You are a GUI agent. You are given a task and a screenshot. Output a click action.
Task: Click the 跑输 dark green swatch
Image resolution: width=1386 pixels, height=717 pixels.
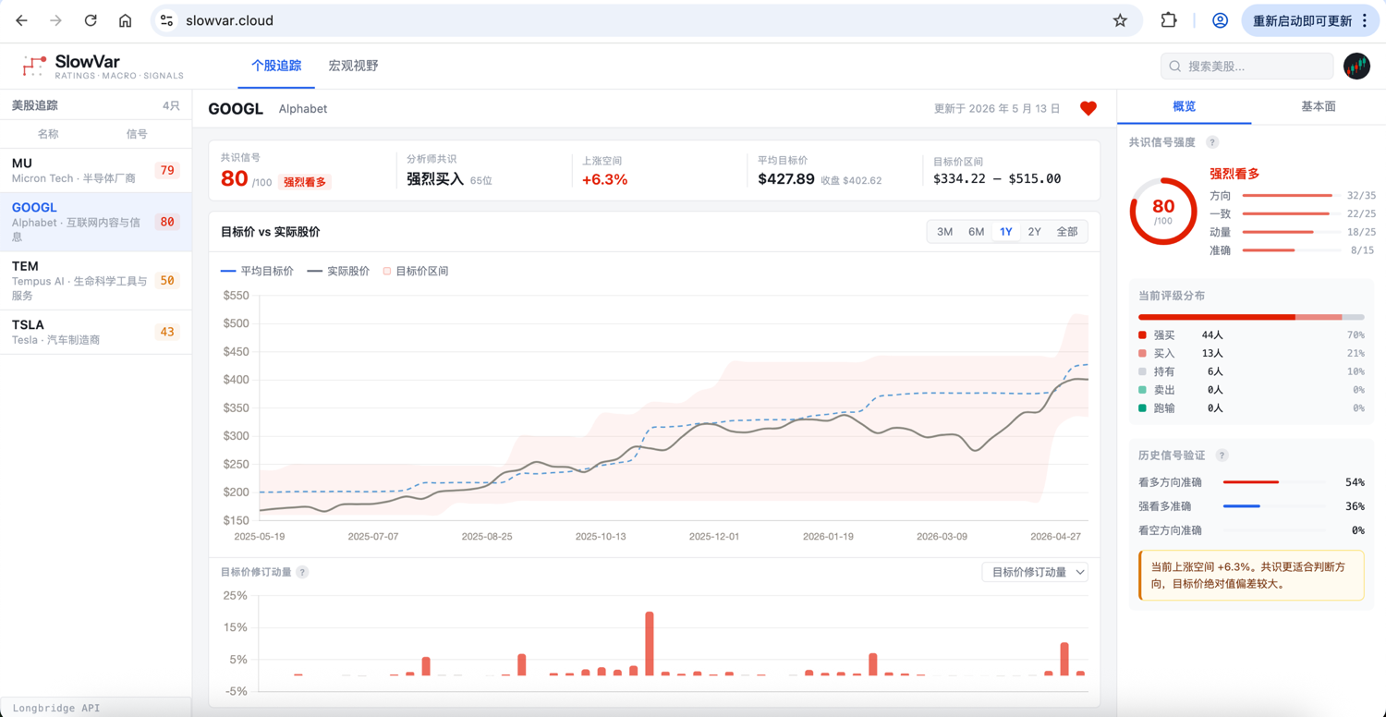point(1142,408)
